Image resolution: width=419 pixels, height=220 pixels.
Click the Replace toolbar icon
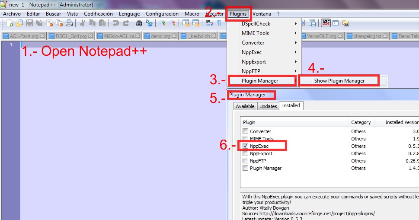pos(149,23)
